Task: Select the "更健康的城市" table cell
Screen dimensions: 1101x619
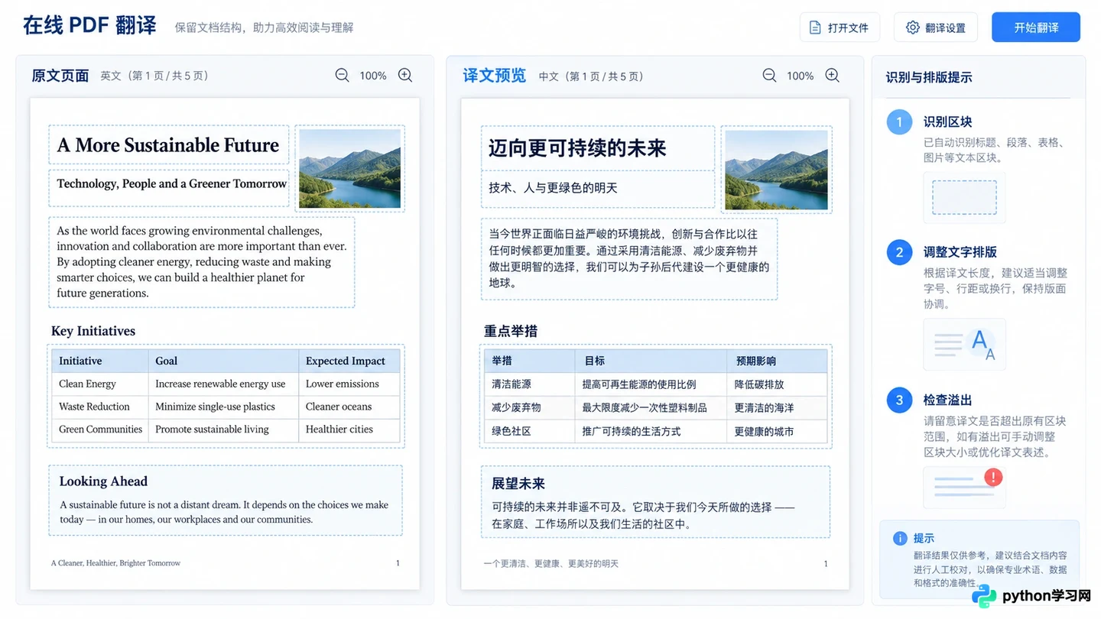Action: (x=777, y=432)
